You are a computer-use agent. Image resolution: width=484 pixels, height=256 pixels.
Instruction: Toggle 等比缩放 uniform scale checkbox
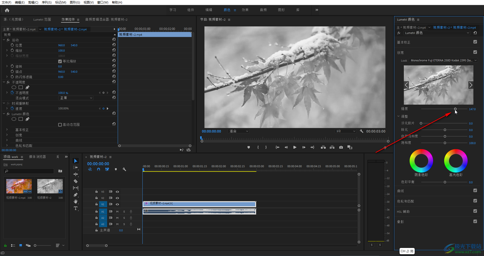click(60, 61)
